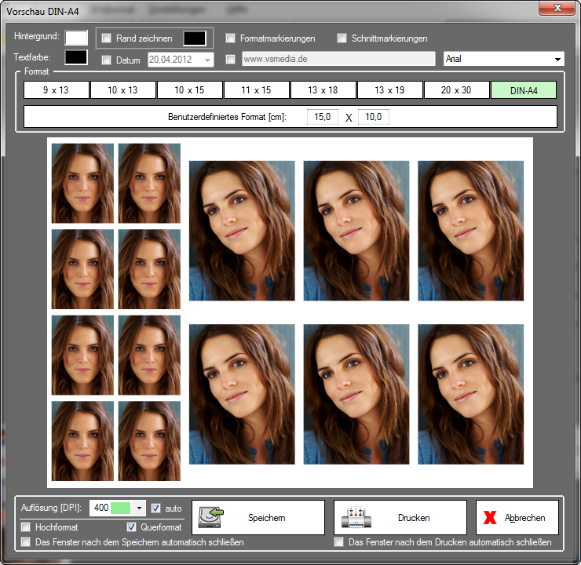
Task: Open the black Textfarbe color swatch
Action: click(76, 57)
